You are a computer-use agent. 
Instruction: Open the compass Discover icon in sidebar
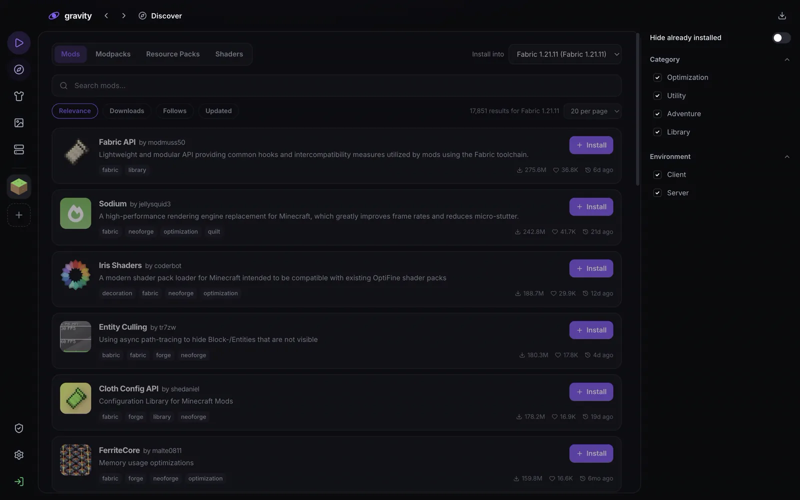tap(19, 69)
